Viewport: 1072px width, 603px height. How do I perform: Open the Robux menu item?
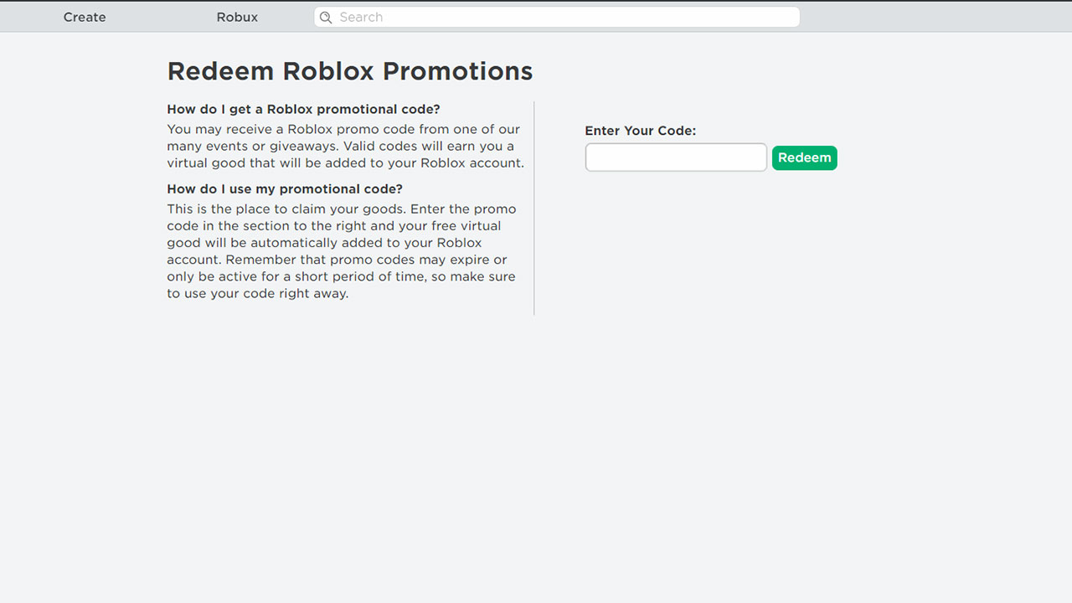[x=237, y=18]
